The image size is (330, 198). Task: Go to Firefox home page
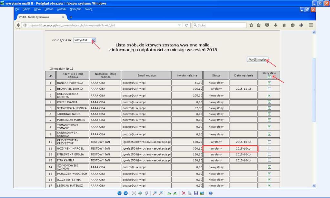[x=284, y=25]
